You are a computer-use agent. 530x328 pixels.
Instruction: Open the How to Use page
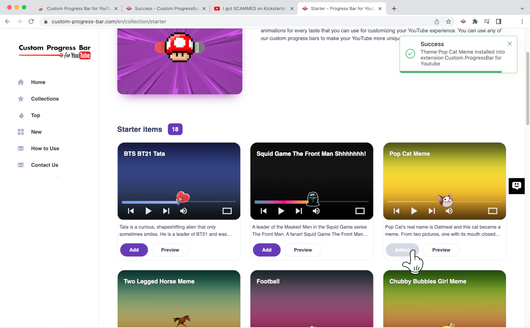45,148
